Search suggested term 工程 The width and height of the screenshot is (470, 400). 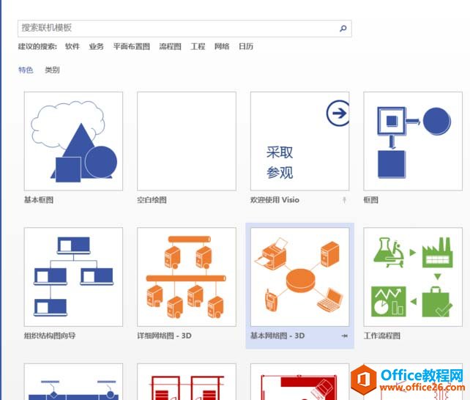pos(198,46)
